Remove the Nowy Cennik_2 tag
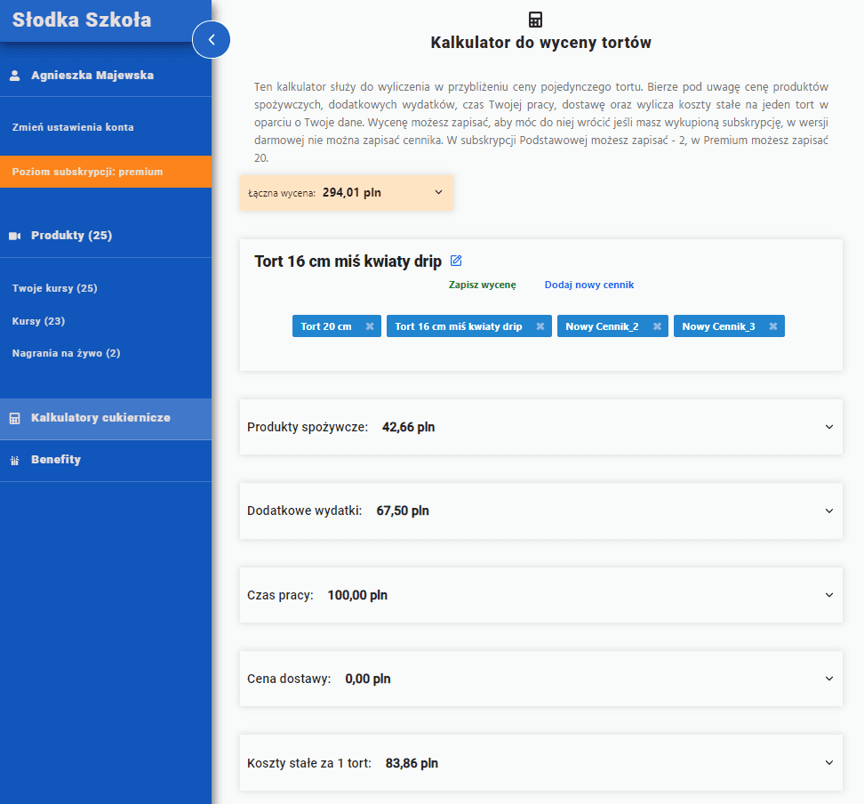Viewport: 864px width, 804px height. point(657,326)
